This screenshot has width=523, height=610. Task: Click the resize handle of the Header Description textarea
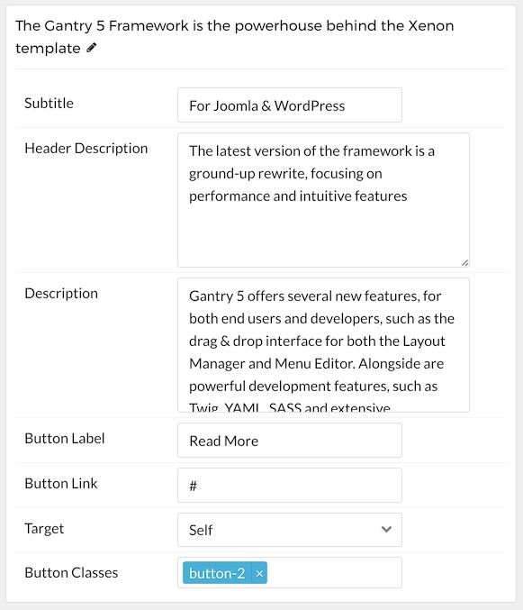tap(464, 262)
